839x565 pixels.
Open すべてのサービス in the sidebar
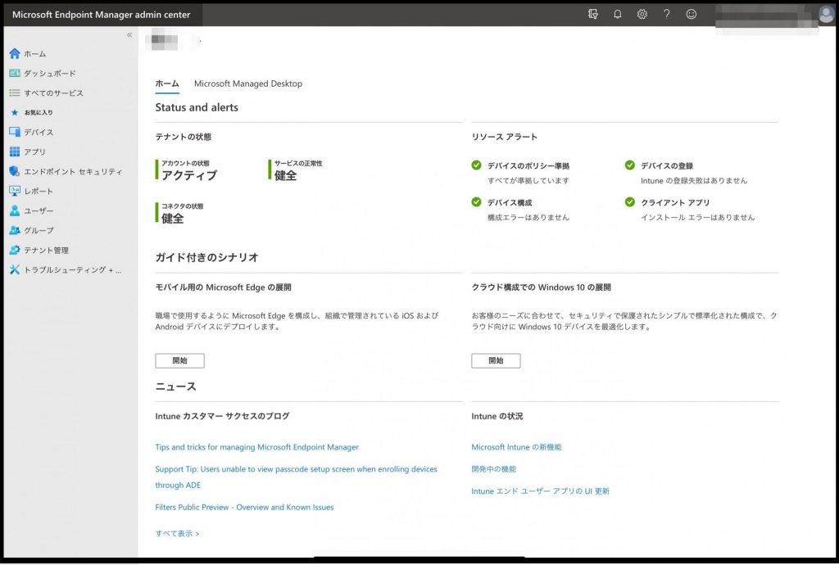tap(53, 93)
